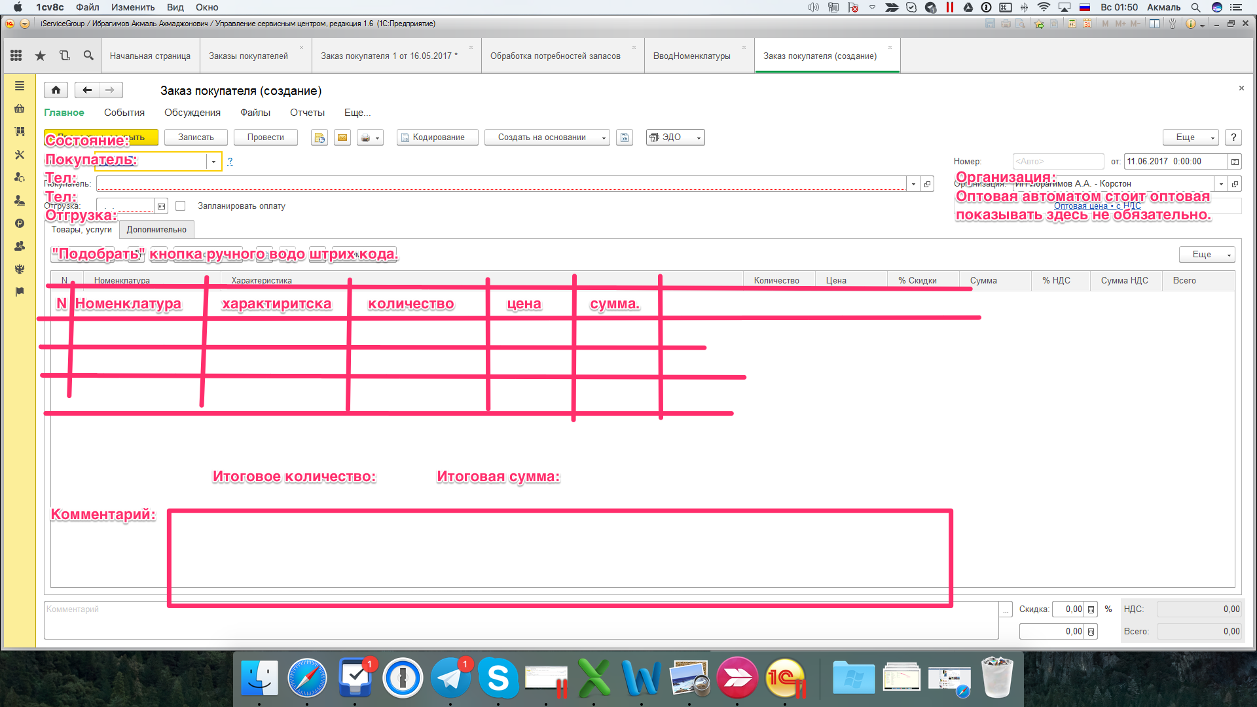This screenshot has height=707, width=1257.
Task: Open the sections menu grid icon
Action: pyautogui.click(x=16, y=56)
